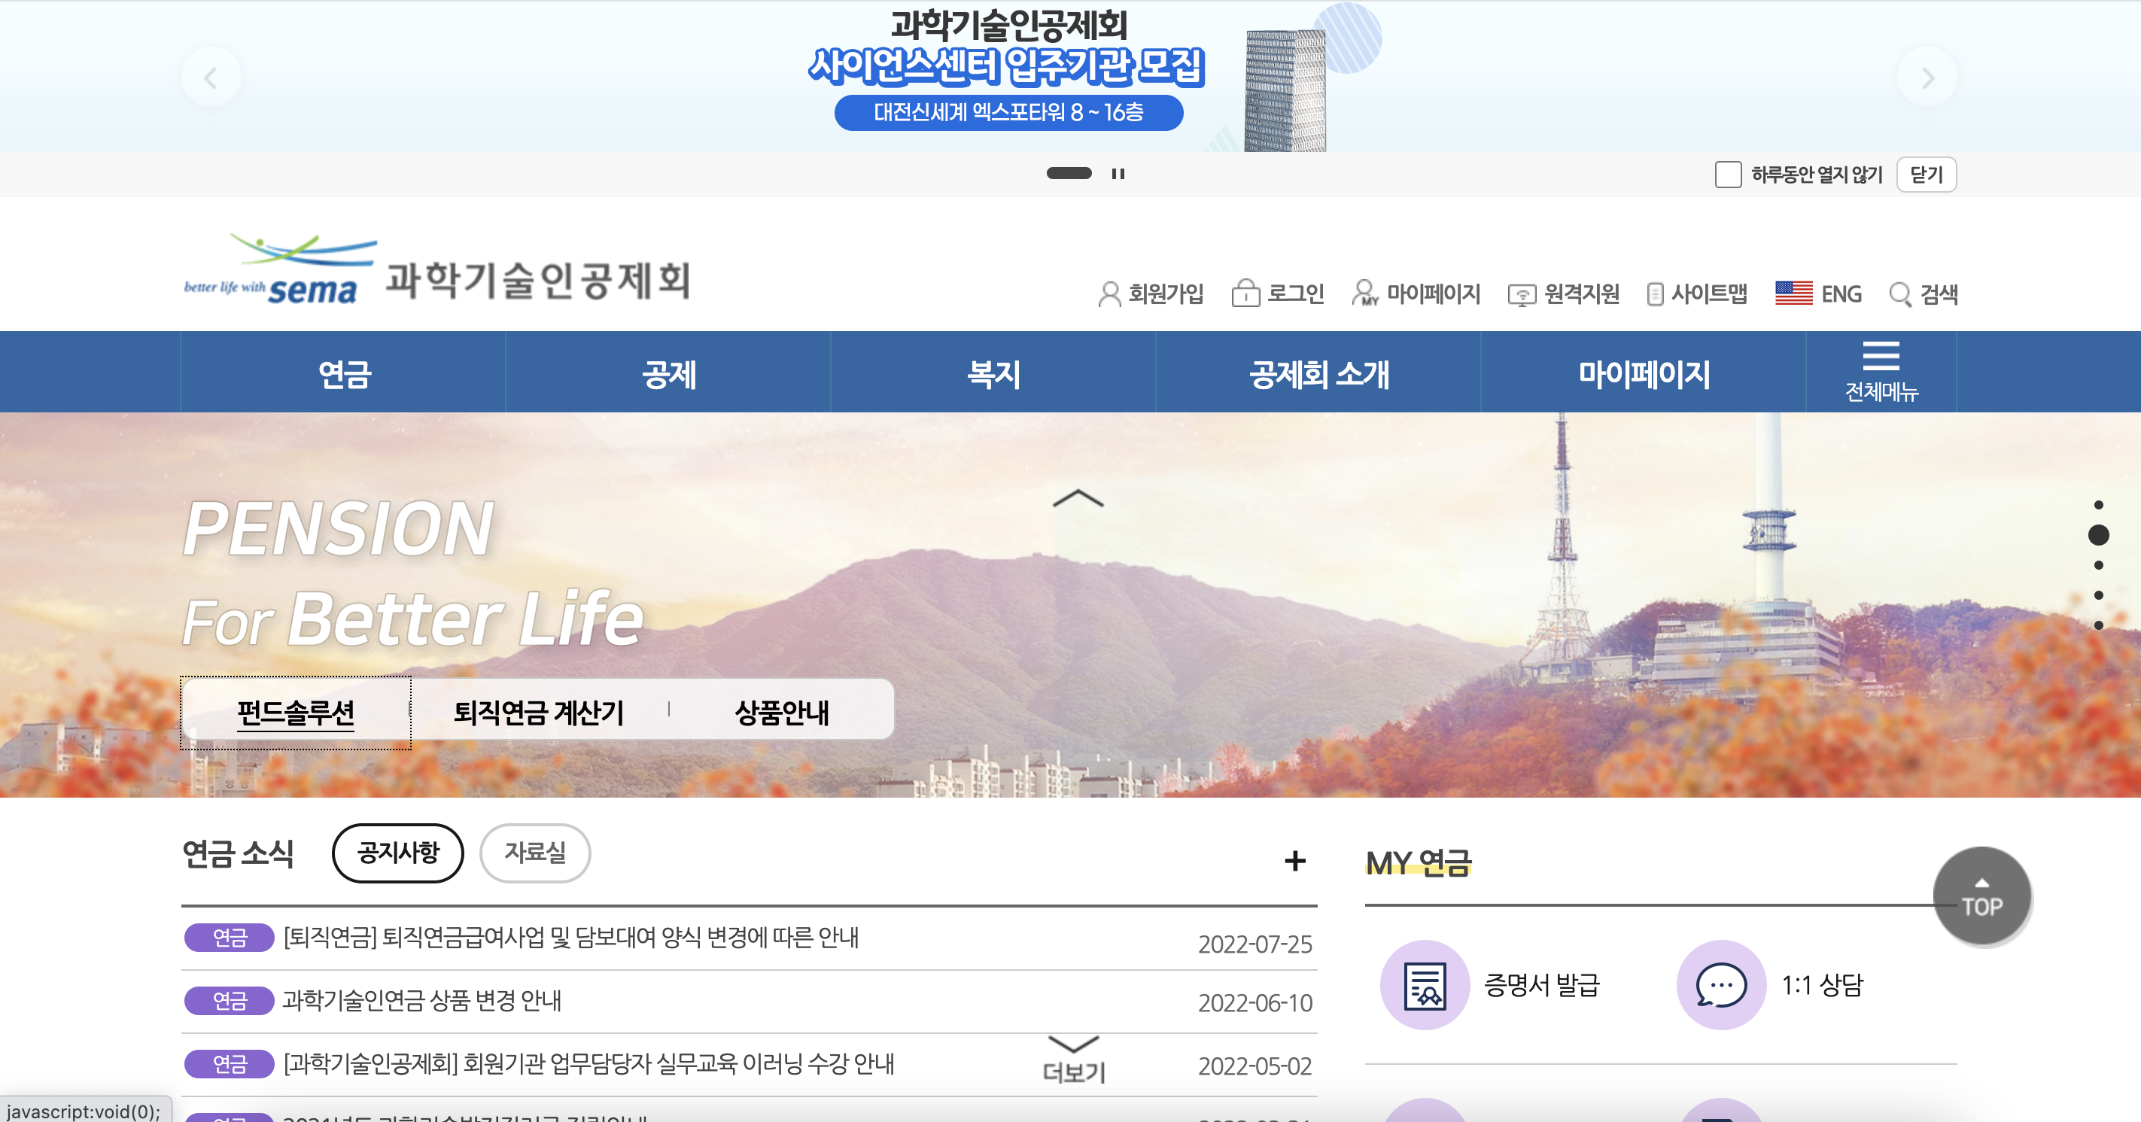Click the 1:1 상담 chat bubble icon

[1720, 985]
